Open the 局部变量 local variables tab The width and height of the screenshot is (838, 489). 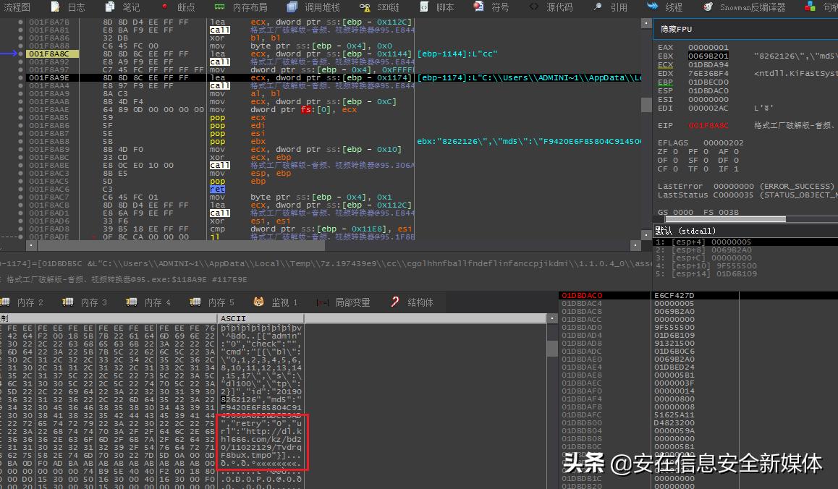point(344,302)
